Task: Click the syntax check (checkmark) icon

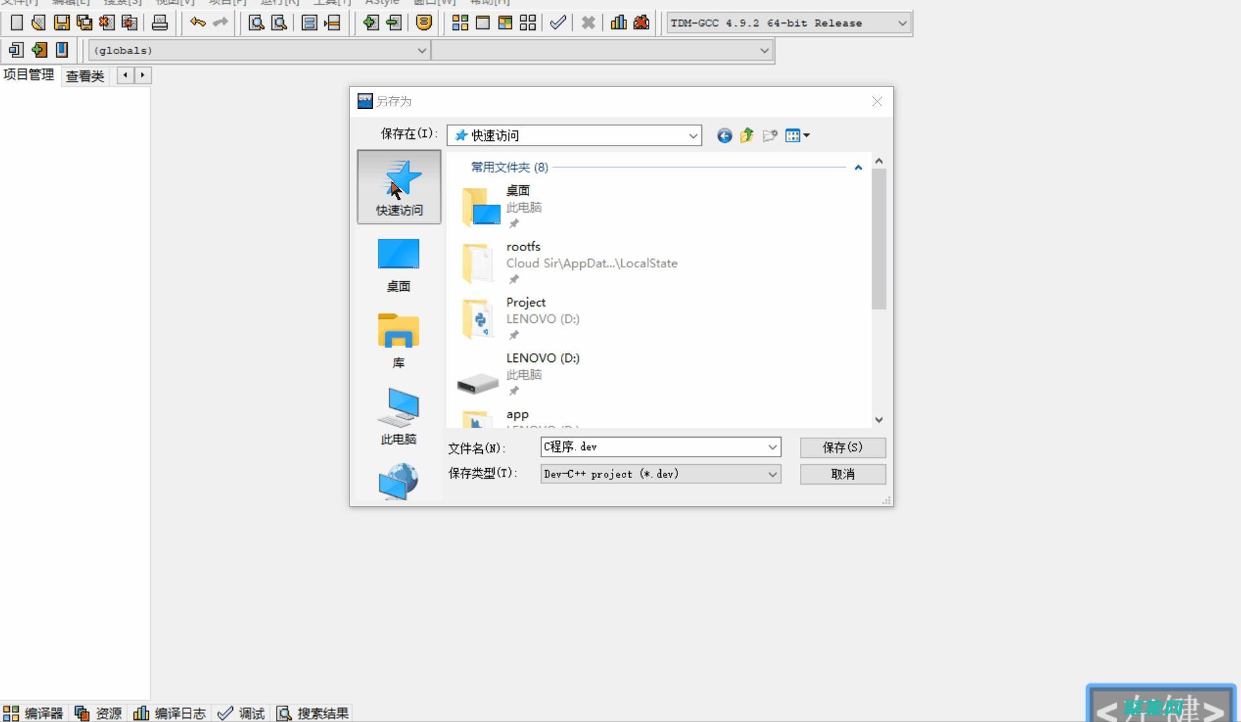Action: coord(556,23)
